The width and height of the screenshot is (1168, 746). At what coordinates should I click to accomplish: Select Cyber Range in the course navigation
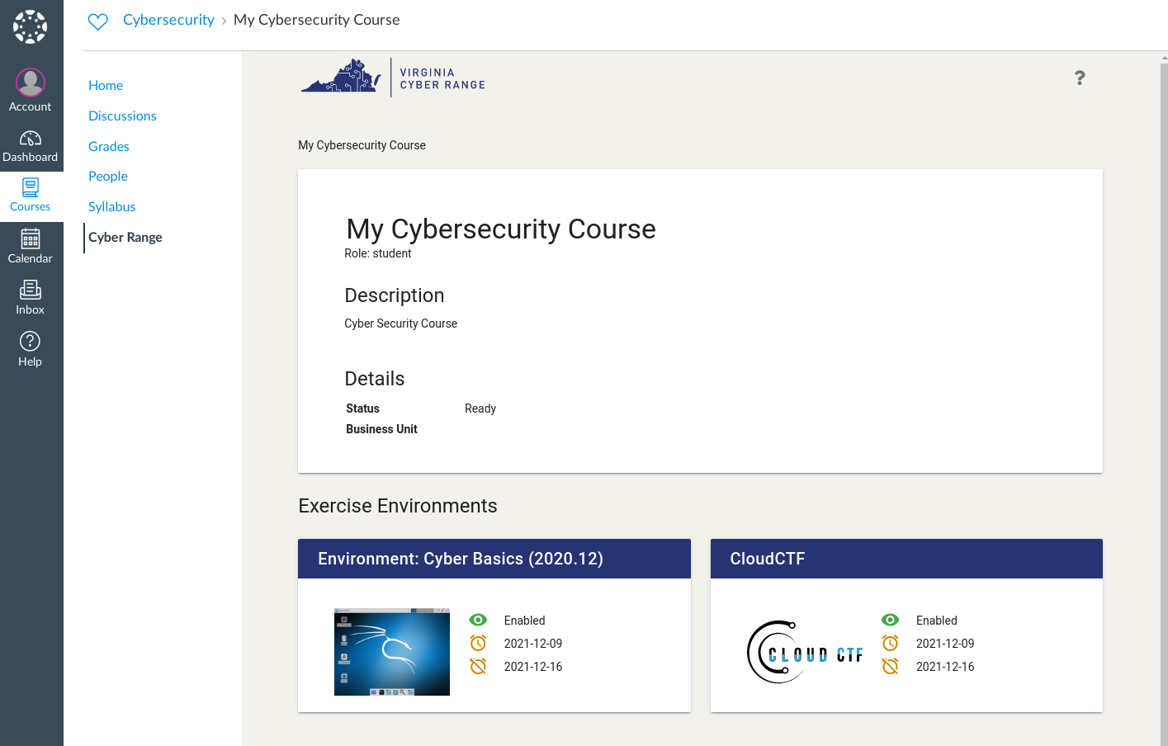click(125, 237)
